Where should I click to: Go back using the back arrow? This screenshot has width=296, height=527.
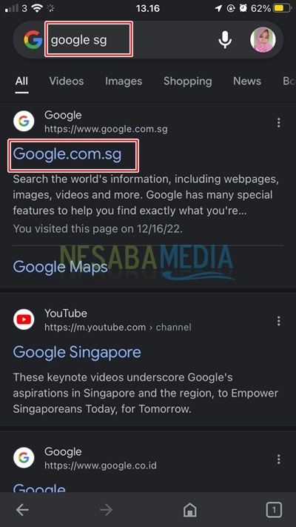click(22, 510)
